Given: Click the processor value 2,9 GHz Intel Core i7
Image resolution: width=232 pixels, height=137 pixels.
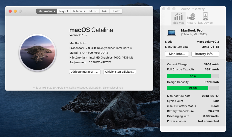Looking at the screenshot, I should 109,48.
